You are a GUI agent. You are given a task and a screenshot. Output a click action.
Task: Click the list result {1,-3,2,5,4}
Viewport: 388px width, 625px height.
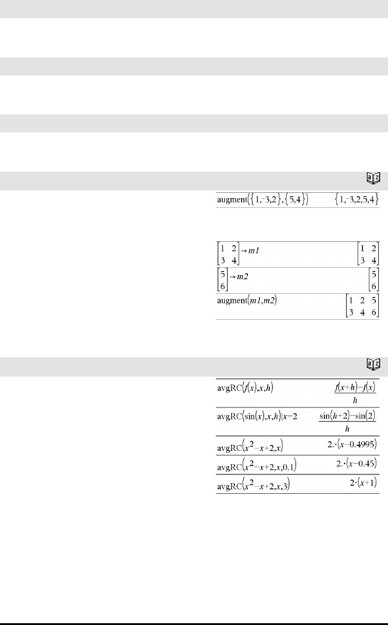357,199
